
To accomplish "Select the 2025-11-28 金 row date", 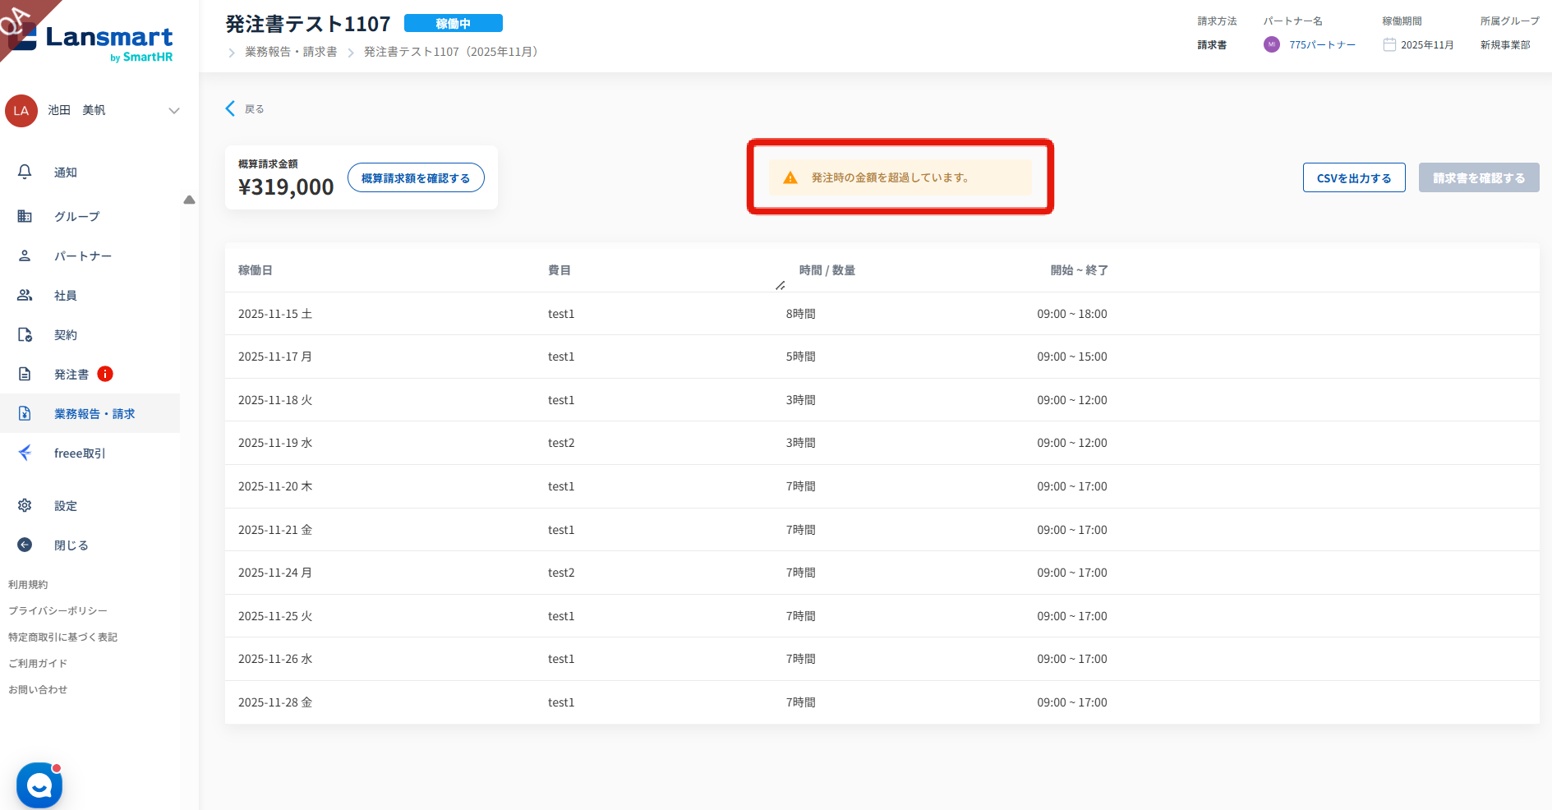I will point(275,702).
